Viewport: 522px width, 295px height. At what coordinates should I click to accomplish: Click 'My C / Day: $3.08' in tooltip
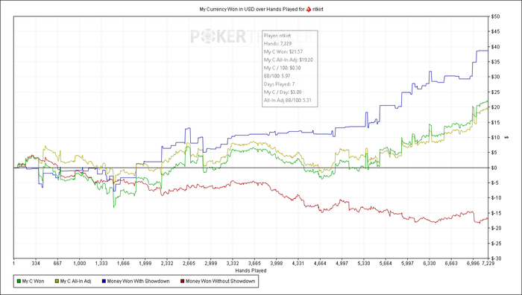283,92
